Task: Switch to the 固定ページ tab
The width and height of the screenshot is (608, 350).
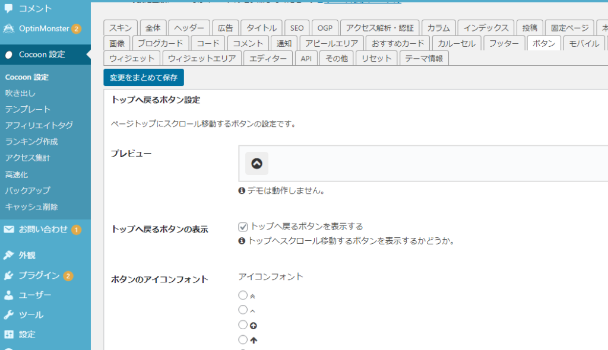Action: [569, 28]
